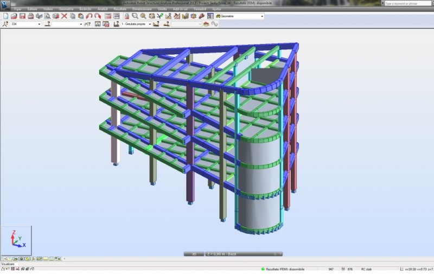Click the XYZ axis orientation widget

16,240
